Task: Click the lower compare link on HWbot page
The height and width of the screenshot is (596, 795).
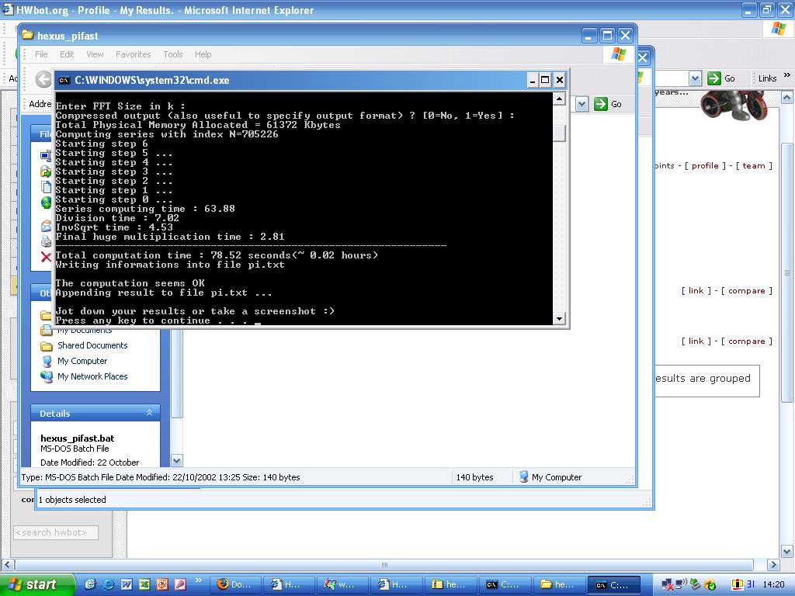Action: click(746, 341)
